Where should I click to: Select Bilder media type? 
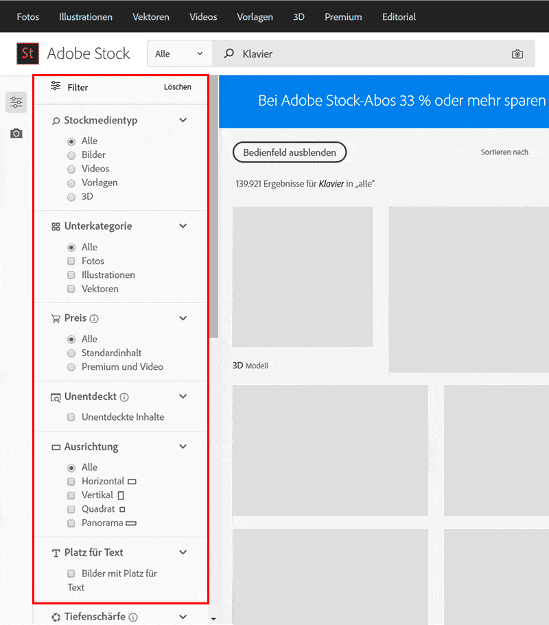(x=71, y=156)
